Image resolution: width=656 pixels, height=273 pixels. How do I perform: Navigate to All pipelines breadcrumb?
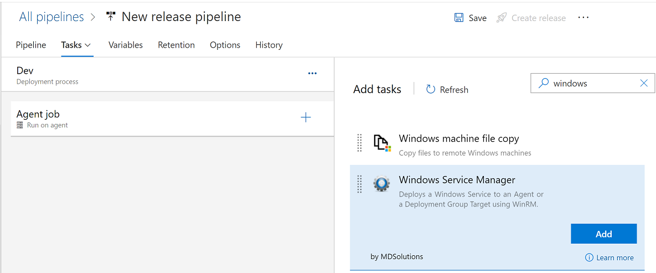(x=51, y=17)
